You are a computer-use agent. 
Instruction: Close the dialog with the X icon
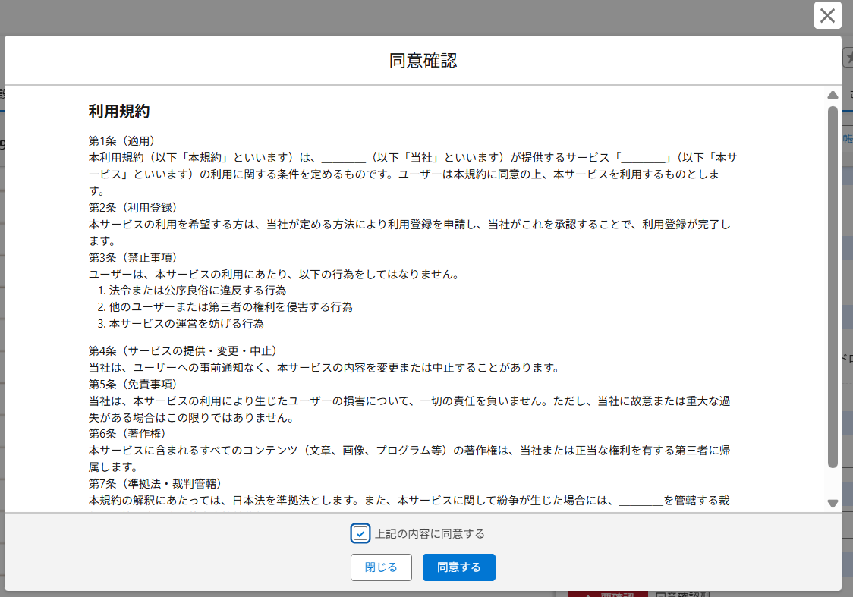[827, 15]
